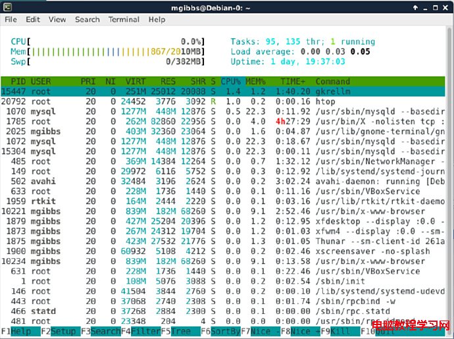Select the xfwm4 process row
The image size is (454, 339).
tap(223, 231)
